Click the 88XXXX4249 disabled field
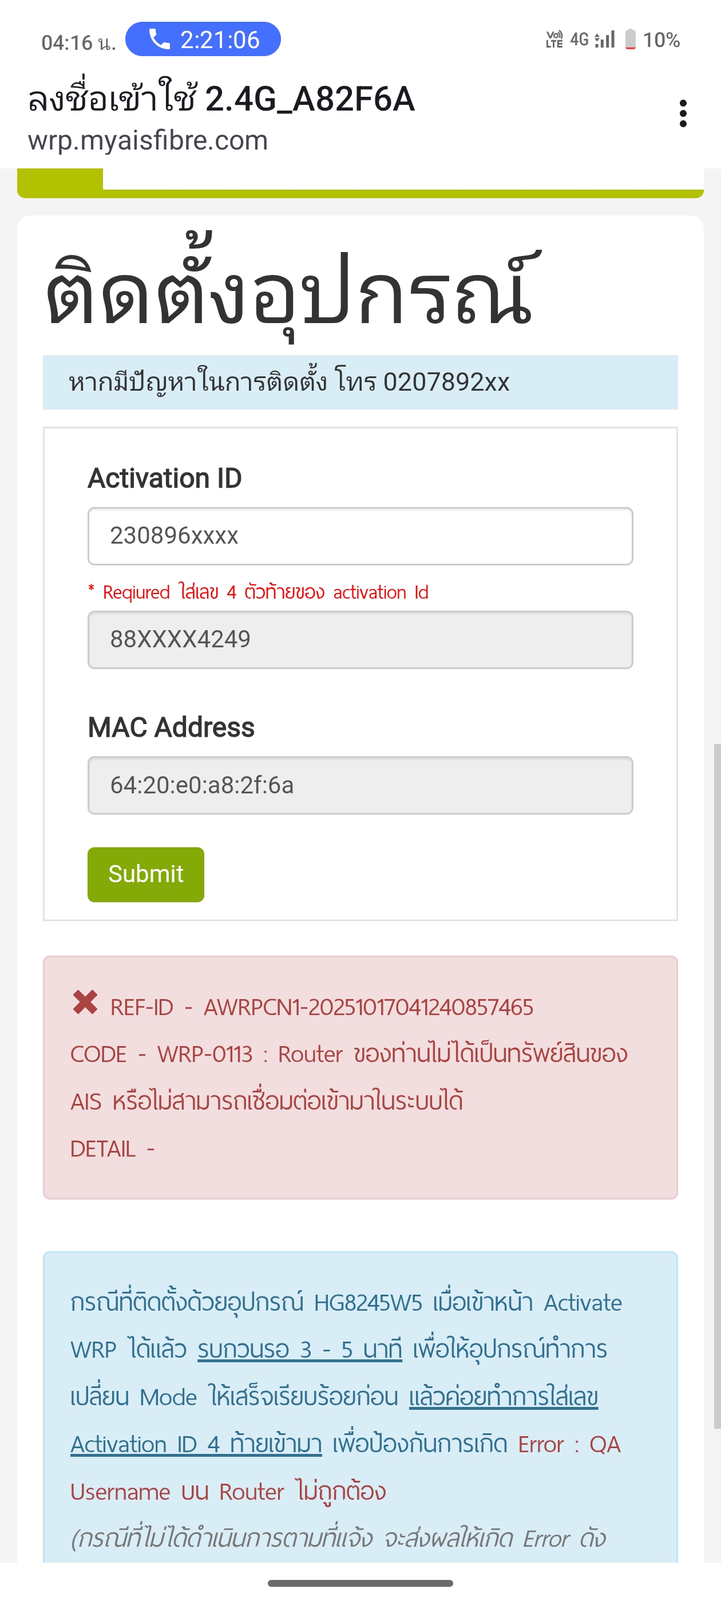Viewport: 721px width, 1604px height. click(359, 639)
